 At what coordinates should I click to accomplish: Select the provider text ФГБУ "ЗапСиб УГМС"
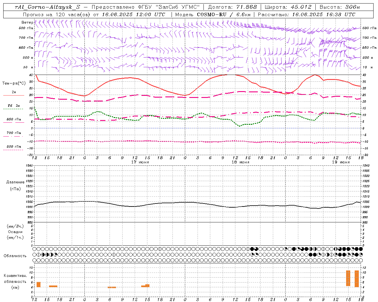(169, 7)
